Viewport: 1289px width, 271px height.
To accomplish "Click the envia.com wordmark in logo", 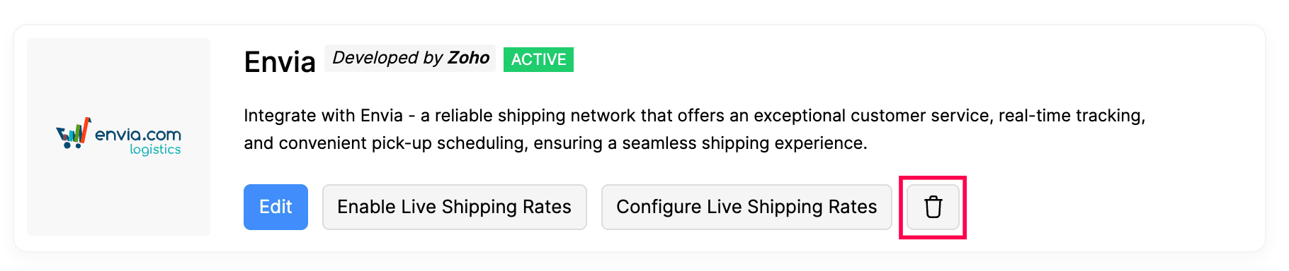I will coord(138,134).
